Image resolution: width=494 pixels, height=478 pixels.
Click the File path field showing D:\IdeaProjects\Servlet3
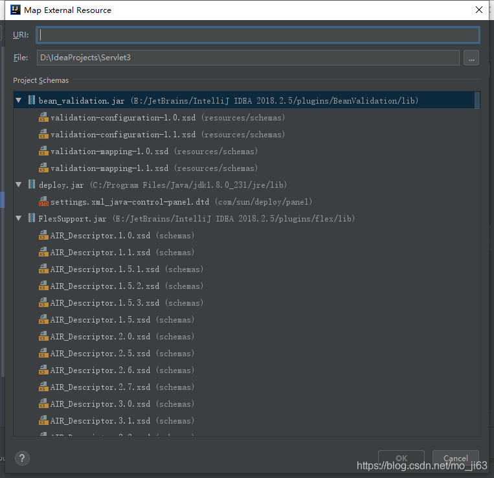[248, 58]
